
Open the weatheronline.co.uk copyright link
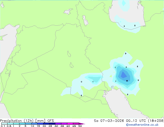click(142, 125)
